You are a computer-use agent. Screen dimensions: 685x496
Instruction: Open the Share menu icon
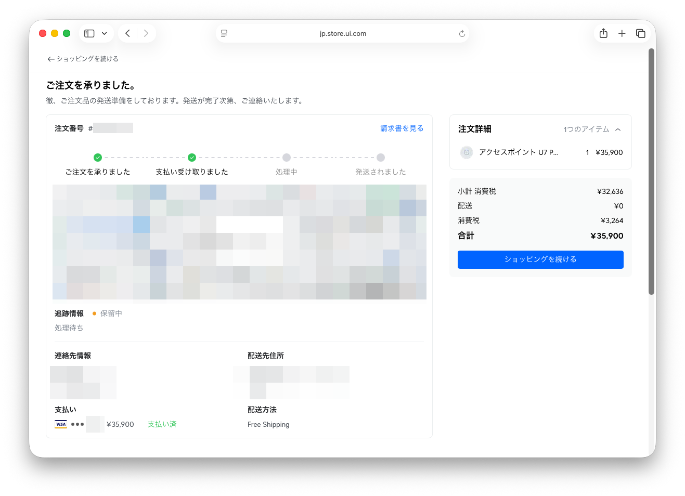[x=603, y=33]
